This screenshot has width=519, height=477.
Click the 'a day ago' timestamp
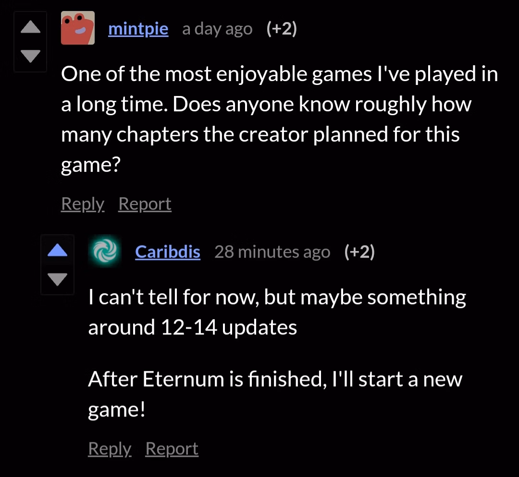coord(217,29)
